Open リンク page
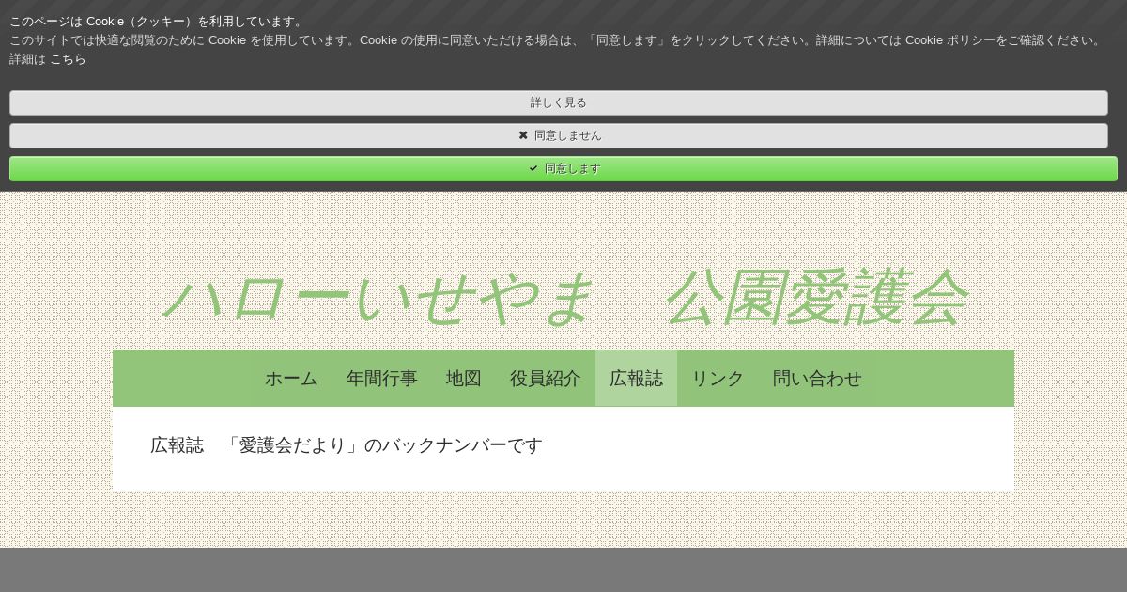 (x=718, y=378)
